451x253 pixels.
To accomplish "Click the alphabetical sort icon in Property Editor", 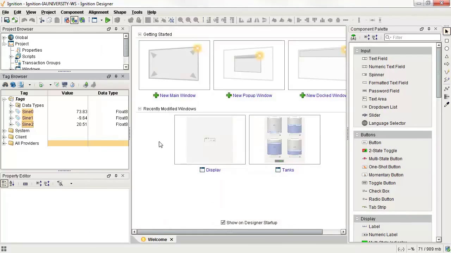I will (x=12, y=183).
